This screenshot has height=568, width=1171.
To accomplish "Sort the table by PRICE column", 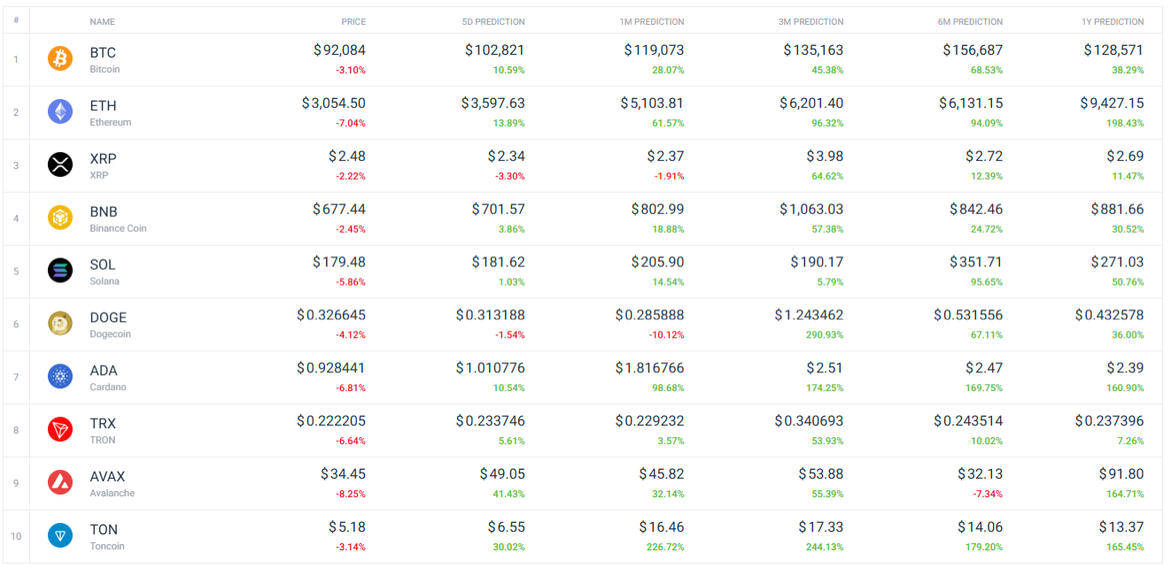I will [x=353, y=21].
